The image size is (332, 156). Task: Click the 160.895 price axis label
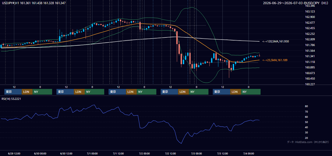[310, 67]
